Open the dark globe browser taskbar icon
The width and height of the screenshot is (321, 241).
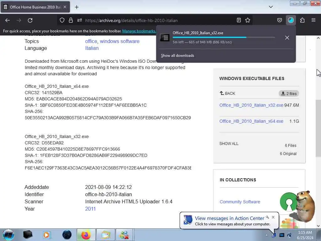pos(67,235)
